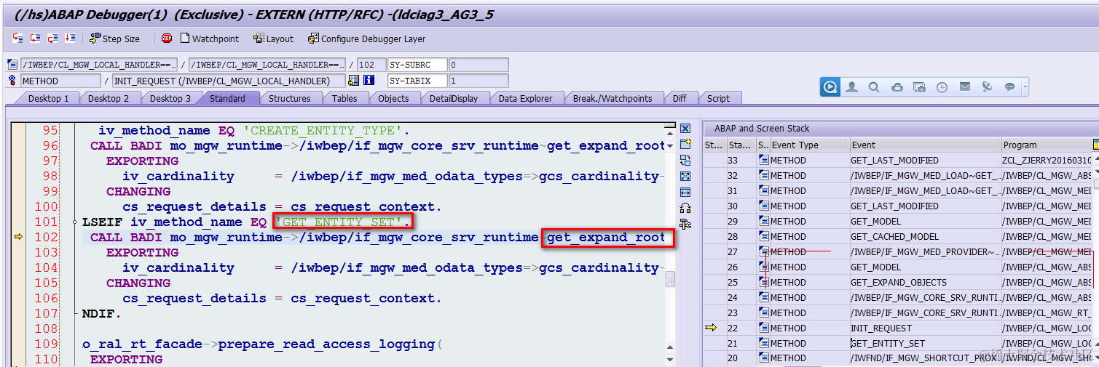This screenshot has width=1099, height=367.
Task: Click the gear icon beside METHOD field
Action: point(12,81)
